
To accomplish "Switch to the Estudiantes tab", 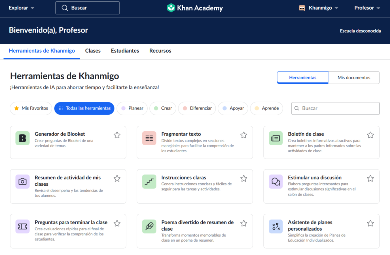I will pos(125,51).
